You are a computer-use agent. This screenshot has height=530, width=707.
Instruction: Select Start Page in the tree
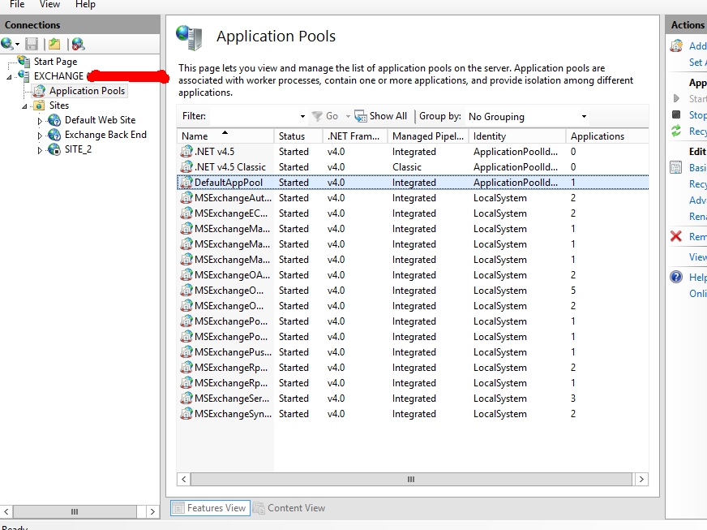[x=55, y=62]
